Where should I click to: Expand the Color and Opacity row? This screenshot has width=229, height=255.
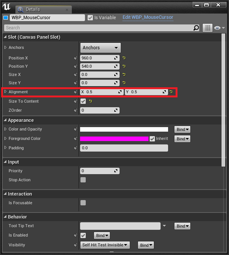5,129
